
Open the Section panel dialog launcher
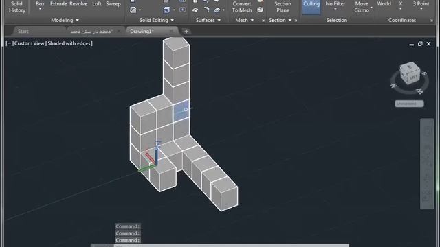point(296,21)
